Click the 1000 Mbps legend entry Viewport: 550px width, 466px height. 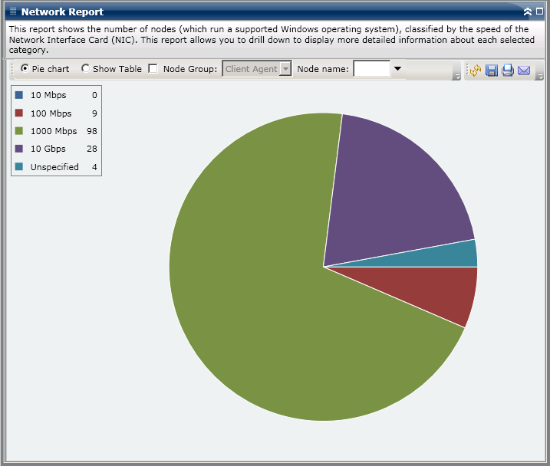click(x=54, y=131)
